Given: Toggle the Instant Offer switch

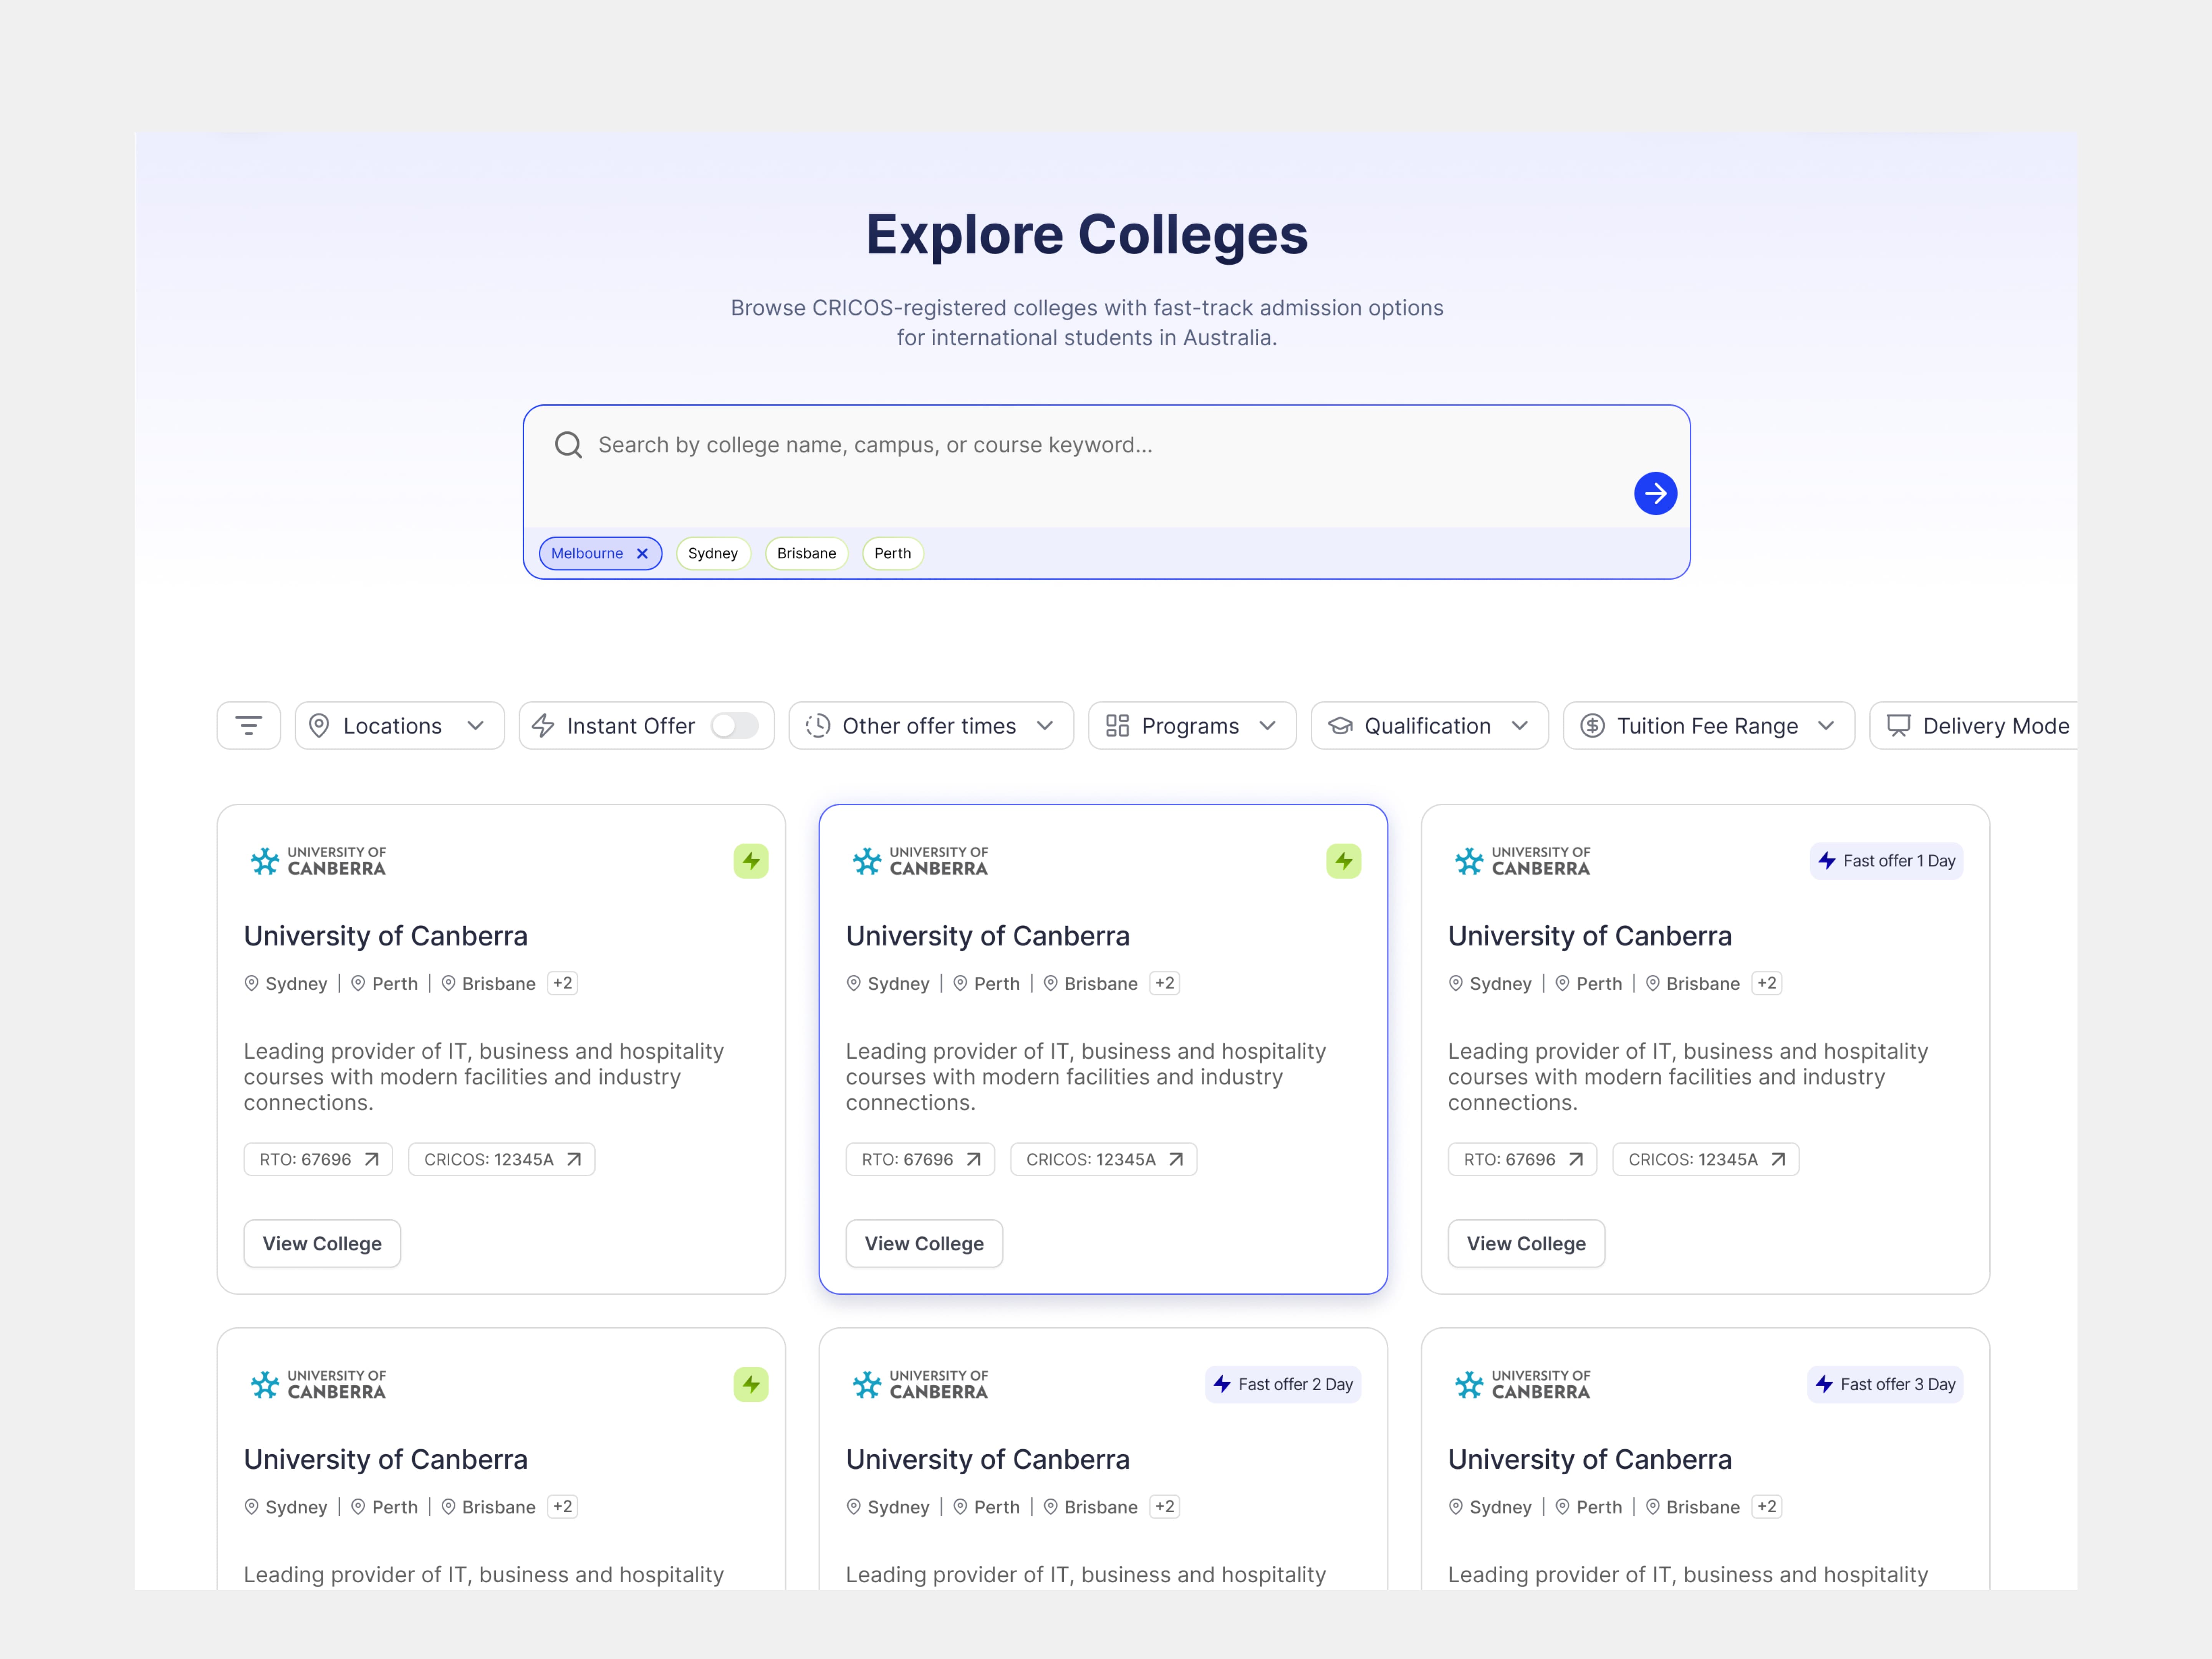Looking at the screenshot, I should 734,726.
